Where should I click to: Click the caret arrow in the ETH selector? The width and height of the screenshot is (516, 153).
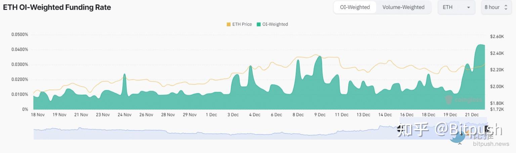[468, 7]
